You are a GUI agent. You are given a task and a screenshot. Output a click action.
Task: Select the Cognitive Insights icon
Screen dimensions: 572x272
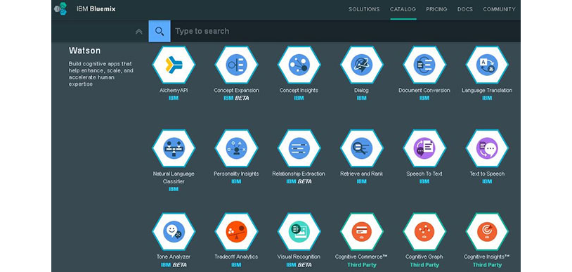[487, 232]
